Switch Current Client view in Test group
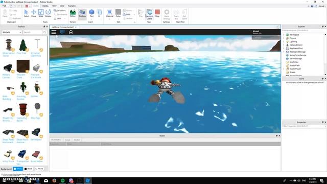The height and width of the screenshot is (184, 327). click(x=149, y=14)
